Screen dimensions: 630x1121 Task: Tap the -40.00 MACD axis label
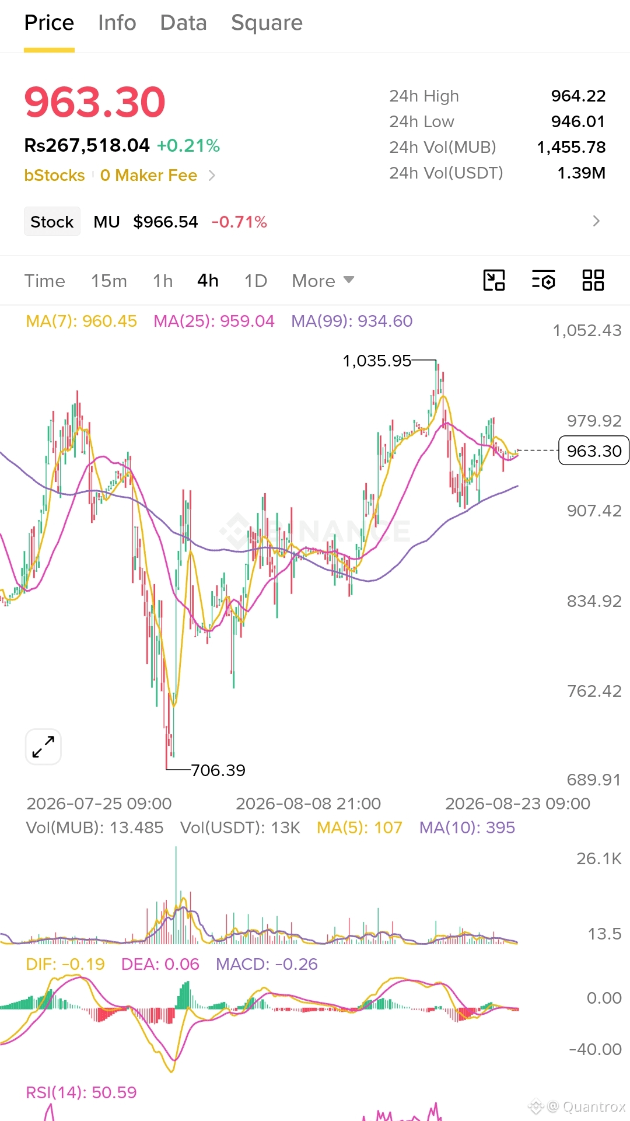point(595,1049)
